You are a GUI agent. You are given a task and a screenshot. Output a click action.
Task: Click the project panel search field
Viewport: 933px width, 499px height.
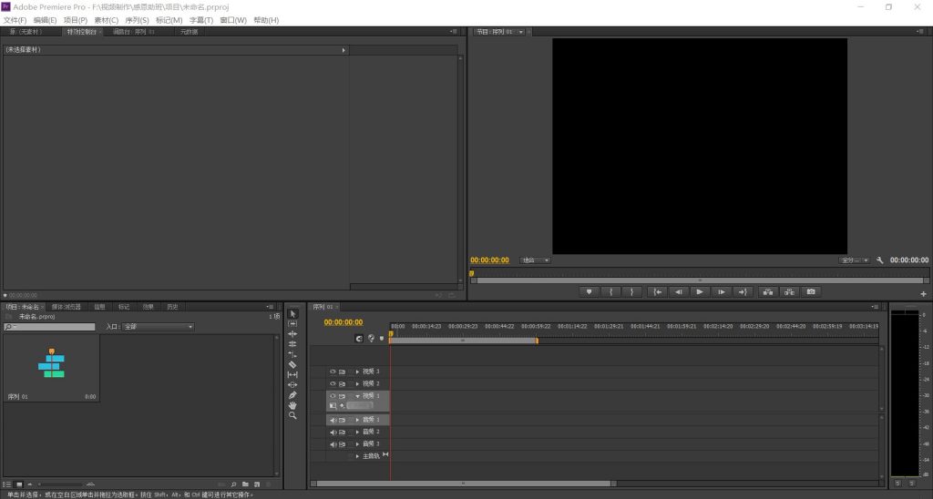click(x=49, y=327)
